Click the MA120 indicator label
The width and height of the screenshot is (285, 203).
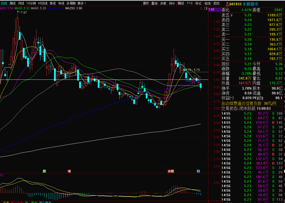(56, 8)
